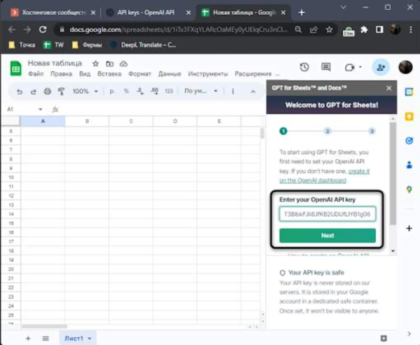Open the browser extensions puzzle icon
Image resolution: width=420 pixels, height=345 pixels.
364,30
